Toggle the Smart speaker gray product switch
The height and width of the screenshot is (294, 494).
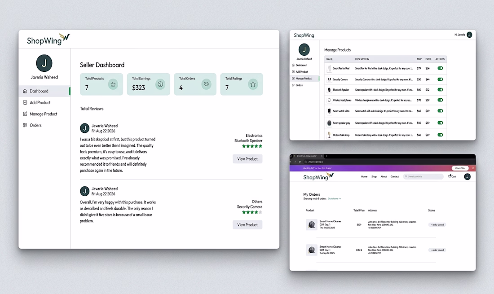click(x=440, y=123)
